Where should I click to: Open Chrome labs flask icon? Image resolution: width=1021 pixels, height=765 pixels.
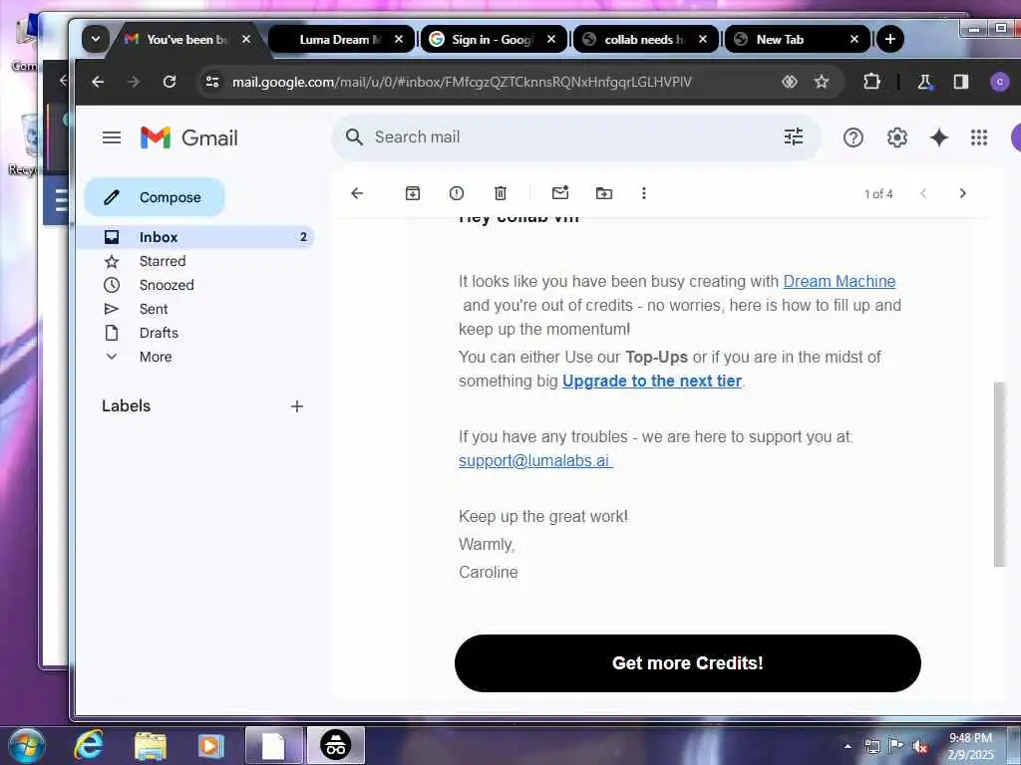tap(924, 82)
